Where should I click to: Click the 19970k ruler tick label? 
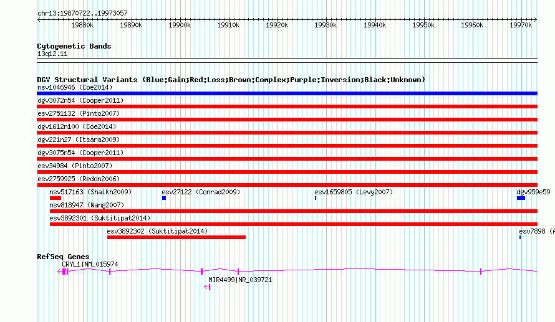click(x=521, y=25)
